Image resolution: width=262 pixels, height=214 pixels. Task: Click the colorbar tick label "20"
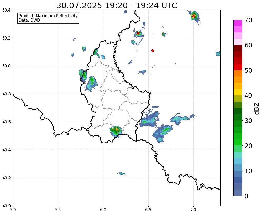[x=248, y=146]
